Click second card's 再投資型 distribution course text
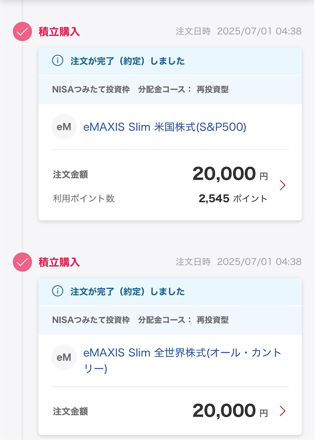 coord(213,320)
